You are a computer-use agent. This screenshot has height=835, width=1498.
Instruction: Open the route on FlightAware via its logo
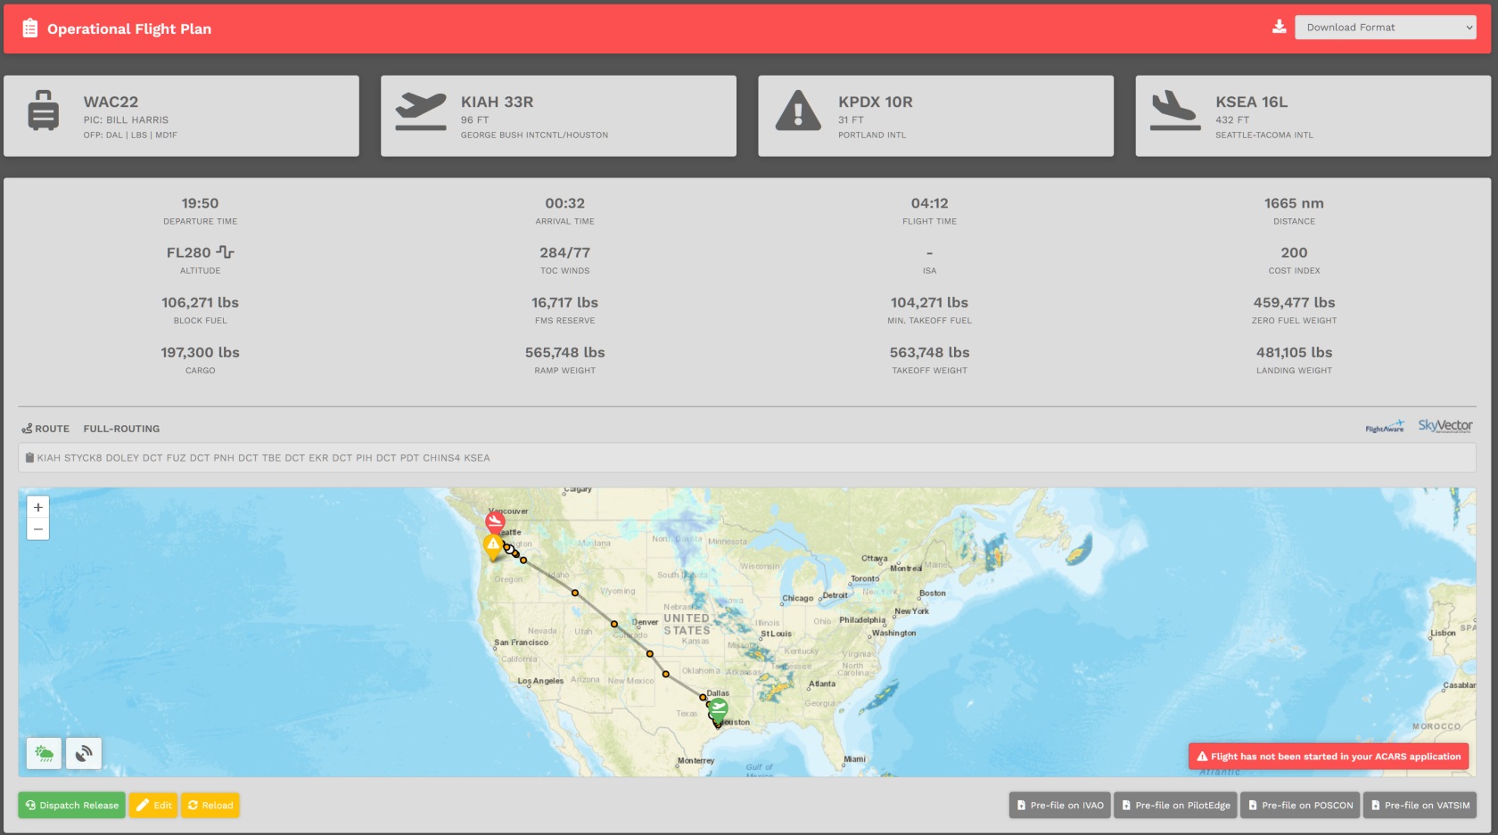(1385, 426)
